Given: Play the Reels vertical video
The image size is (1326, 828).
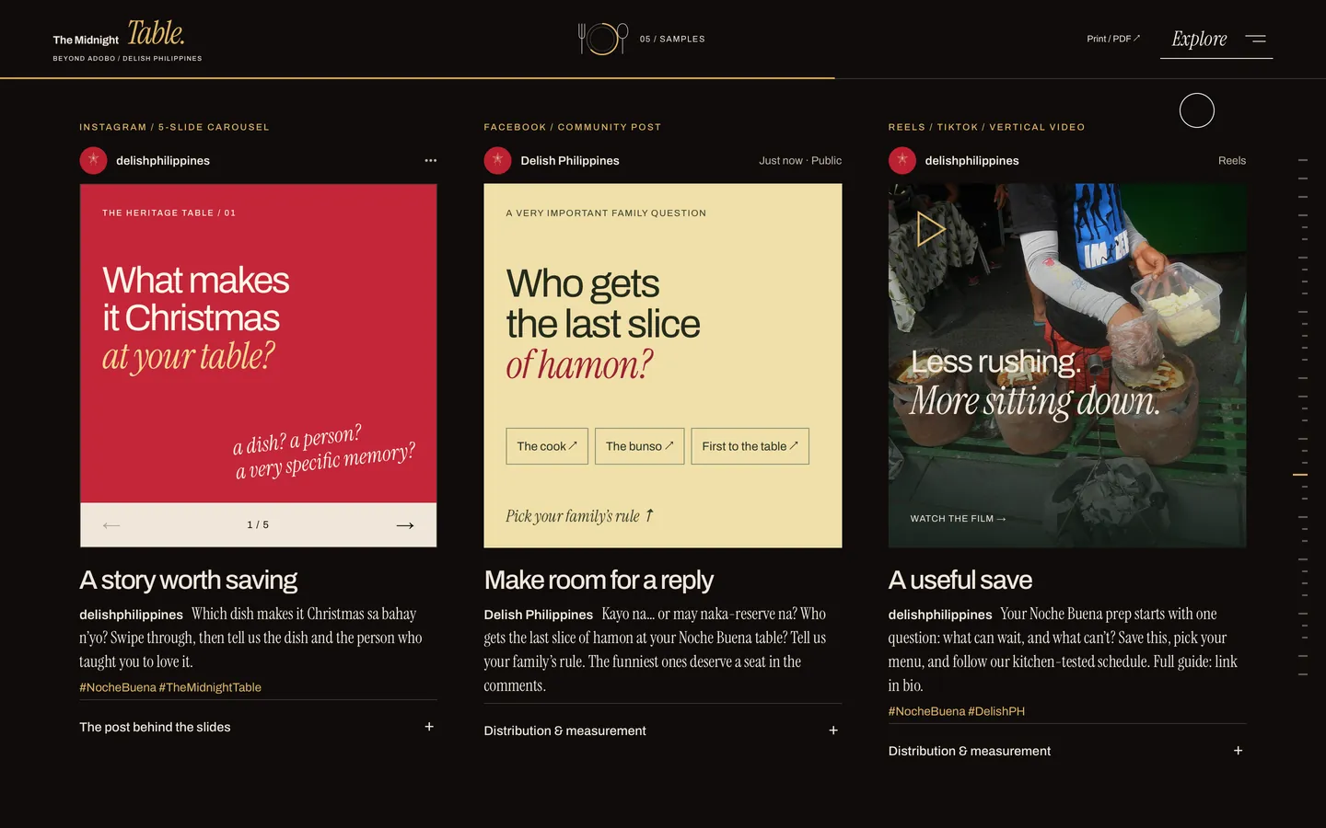Looking at the screenshot, I should pos(931,229).
